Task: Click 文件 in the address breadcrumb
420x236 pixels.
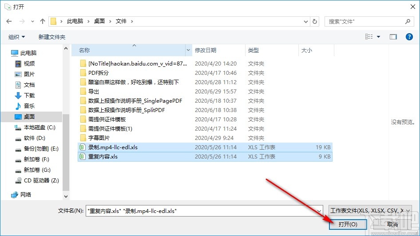Action: 121,21
